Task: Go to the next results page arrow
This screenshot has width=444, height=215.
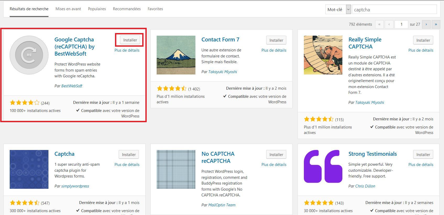Action: coord(426,24)
